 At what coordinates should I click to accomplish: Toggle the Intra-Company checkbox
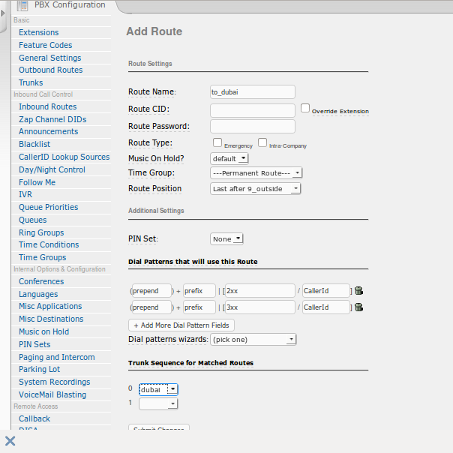[262, 142]
